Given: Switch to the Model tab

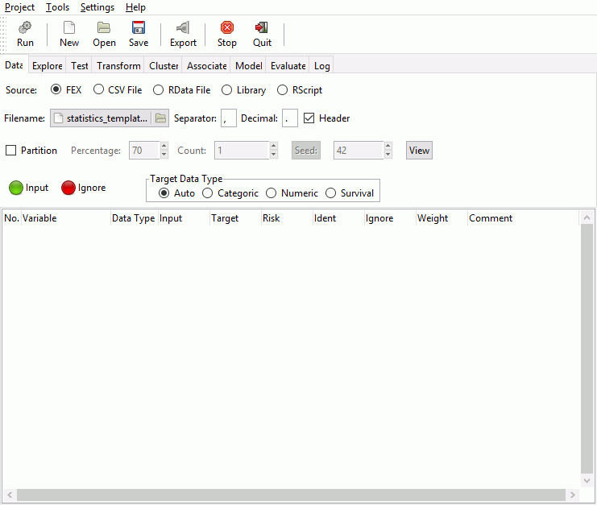Looking at the screenshot, I should click(248, 65).
